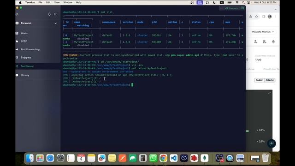295x166 pixels.
Task: Click the '170.7mb' memory value
Action: (x=230, y=35)
